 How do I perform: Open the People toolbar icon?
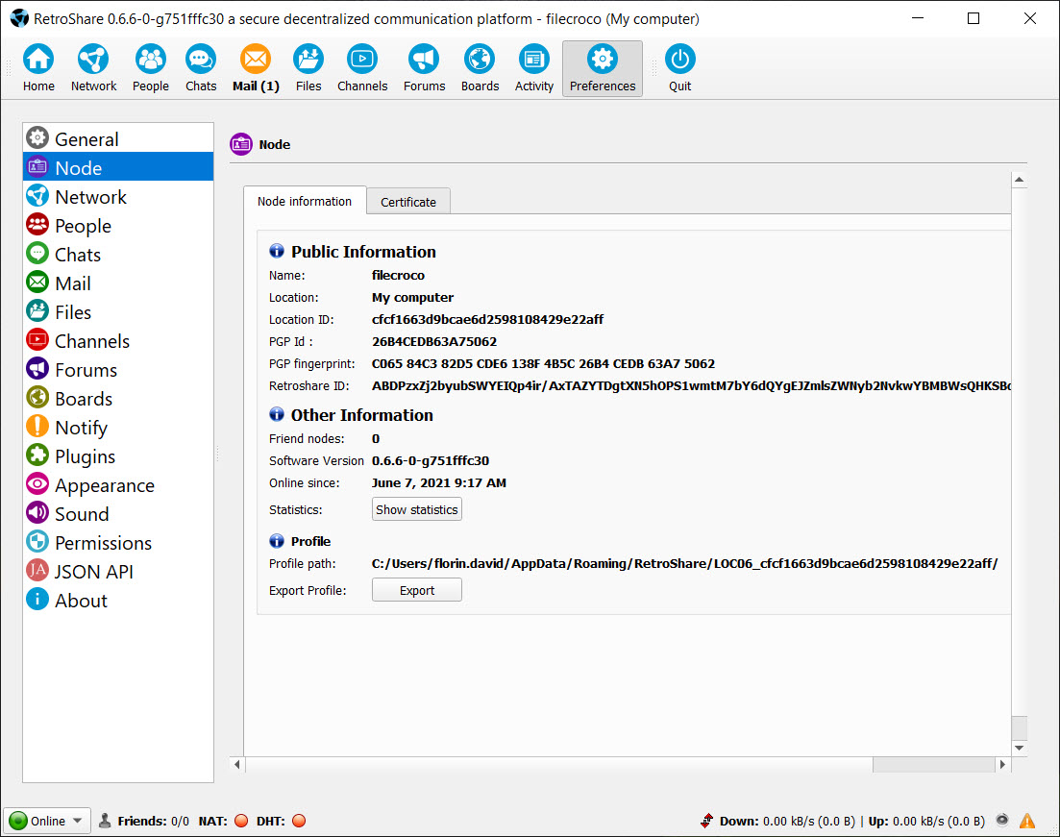coord(150,67)
